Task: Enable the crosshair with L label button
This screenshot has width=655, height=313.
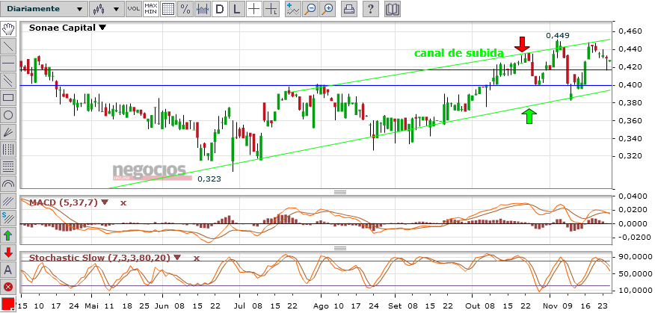Action: [271, 9]
